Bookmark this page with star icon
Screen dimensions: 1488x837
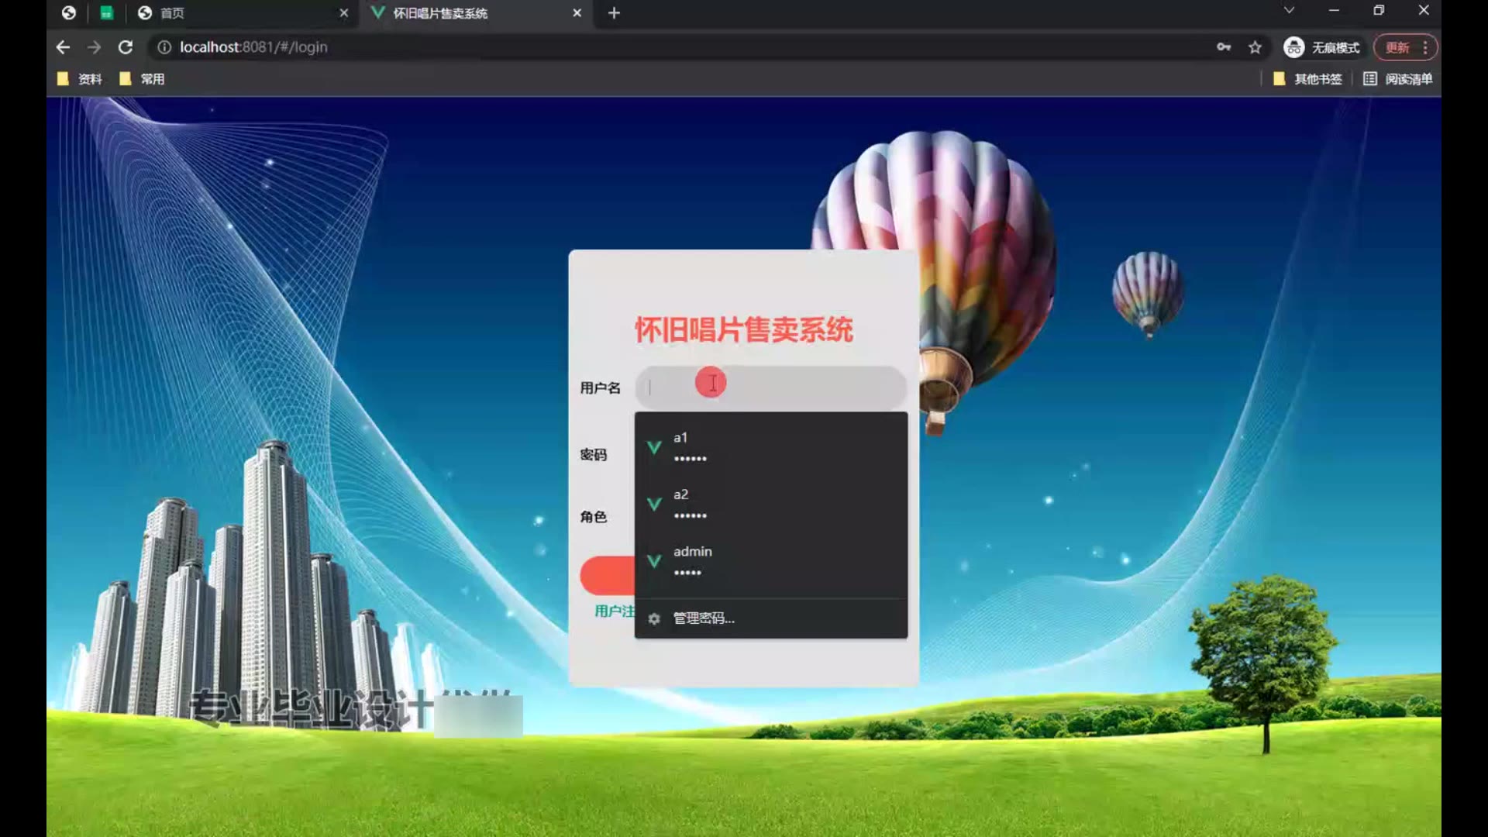pyautogui.click(x=1255, y=47)
